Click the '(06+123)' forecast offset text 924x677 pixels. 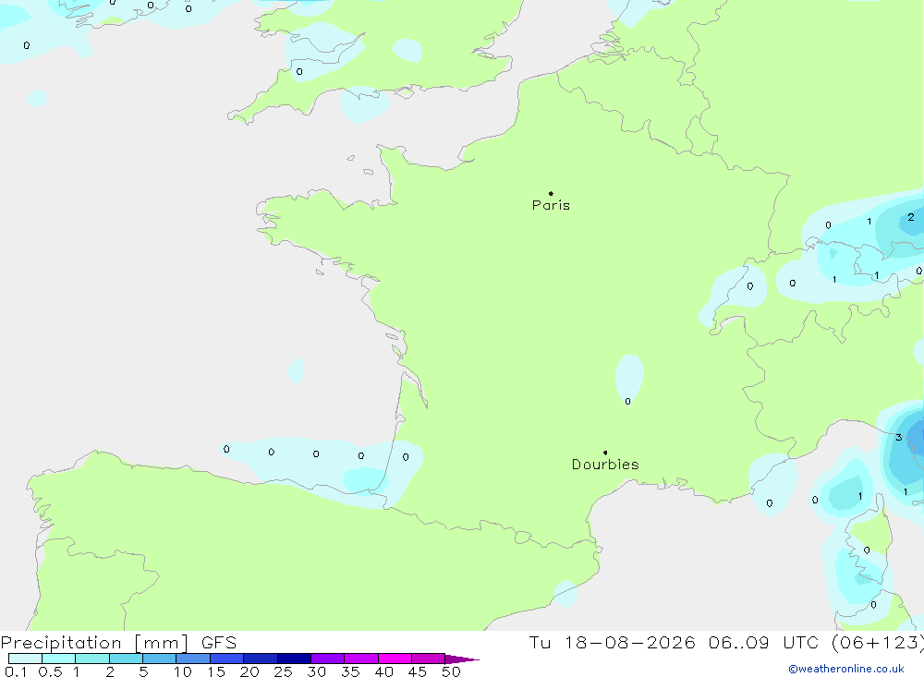tap(878, 642)
